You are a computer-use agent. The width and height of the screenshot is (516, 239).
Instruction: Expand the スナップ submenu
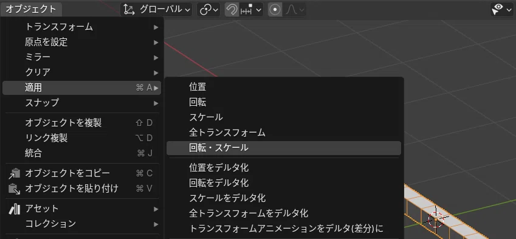[x=81, y=103]
